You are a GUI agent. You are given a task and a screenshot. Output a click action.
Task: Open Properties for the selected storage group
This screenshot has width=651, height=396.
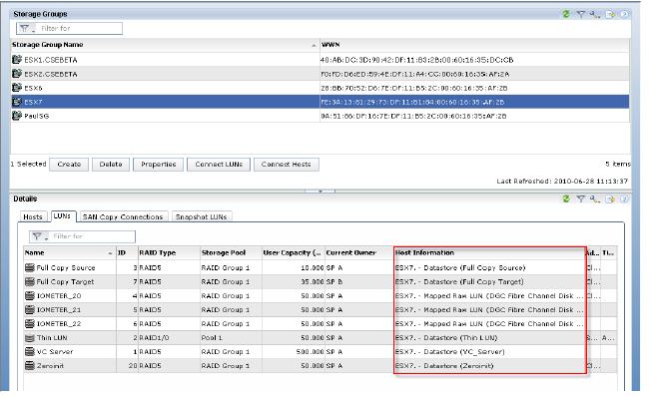pos(158,165)
